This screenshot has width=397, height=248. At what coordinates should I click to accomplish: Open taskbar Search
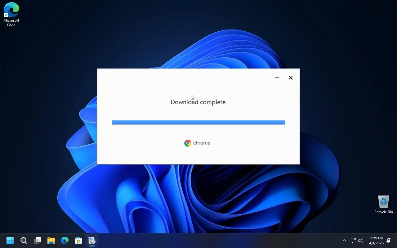(24, 241)
